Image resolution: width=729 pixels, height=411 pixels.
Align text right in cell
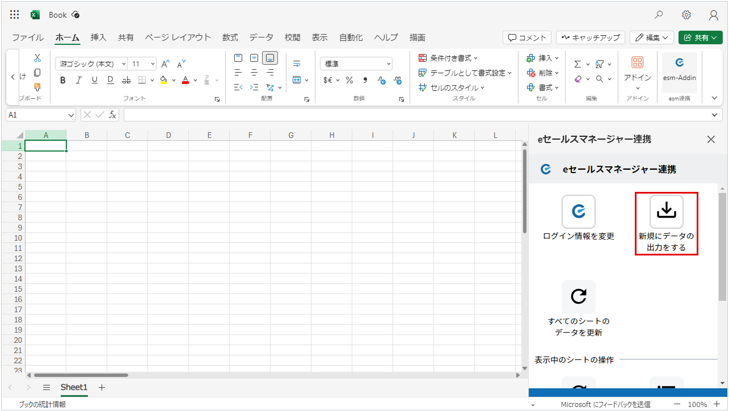point(270,73)
